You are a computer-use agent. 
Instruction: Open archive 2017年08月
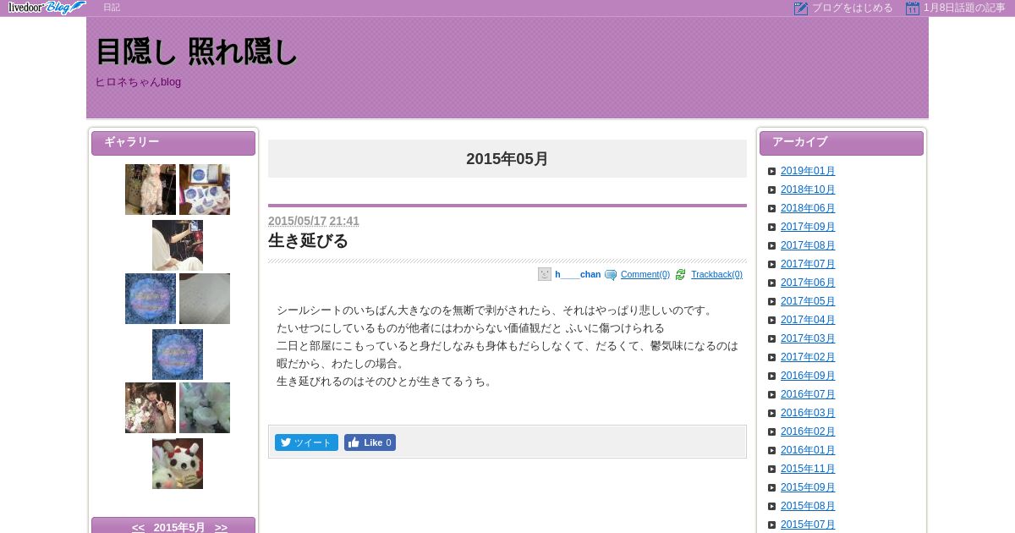808,245
